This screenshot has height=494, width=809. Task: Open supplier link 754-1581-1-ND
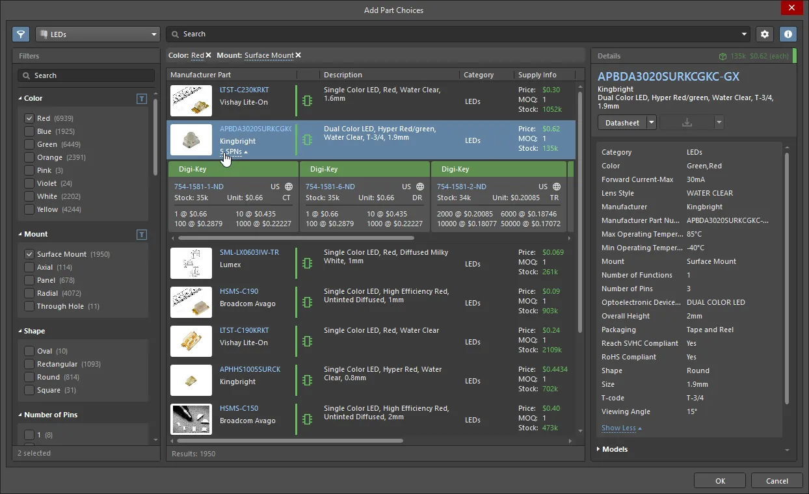pyautogui.click(x=200, y=187)
